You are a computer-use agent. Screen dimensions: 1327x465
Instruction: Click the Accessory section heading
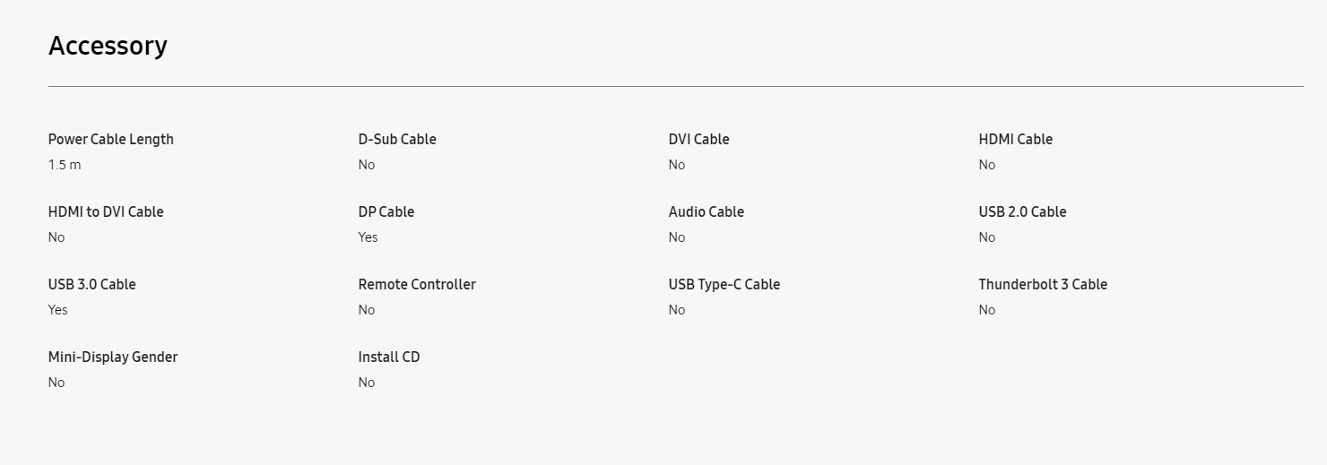(108, 46)
